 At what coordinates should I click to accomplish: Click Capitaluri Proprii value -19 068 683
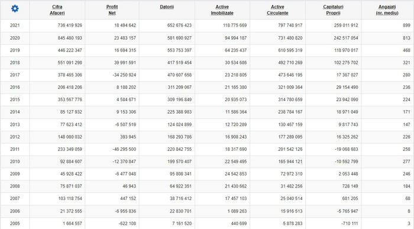[x=346, y=149]
